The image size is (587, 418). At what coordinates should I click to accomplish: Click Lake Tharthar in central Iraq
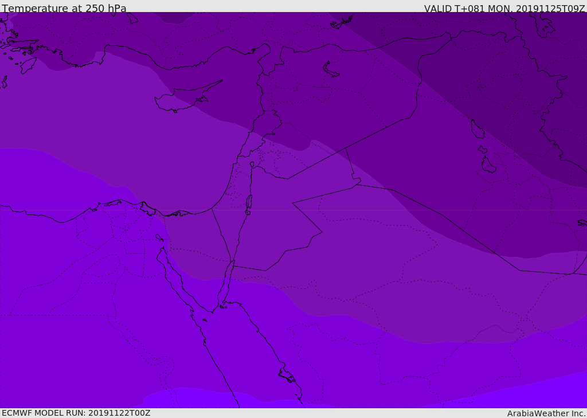point(477,129)
